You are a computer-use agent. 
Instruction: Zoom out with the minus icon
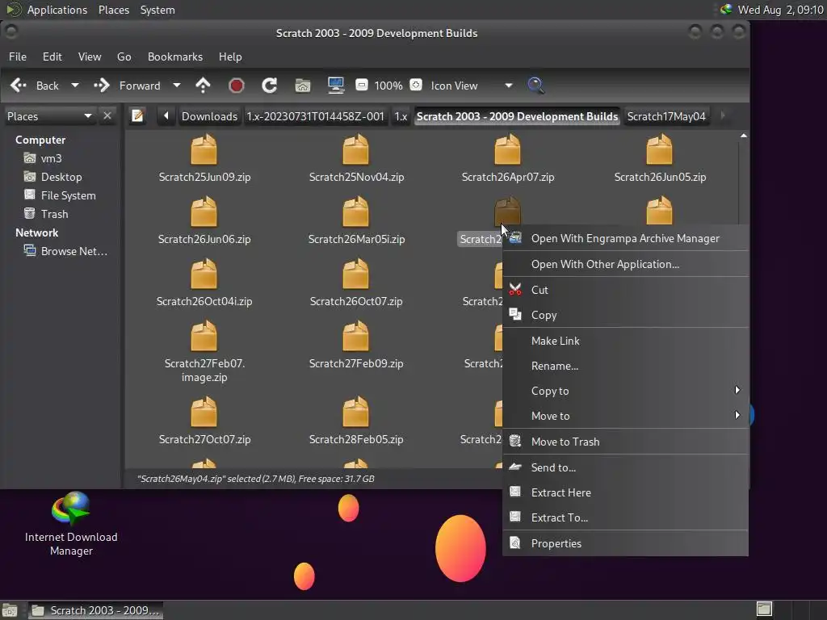(362, 85)
